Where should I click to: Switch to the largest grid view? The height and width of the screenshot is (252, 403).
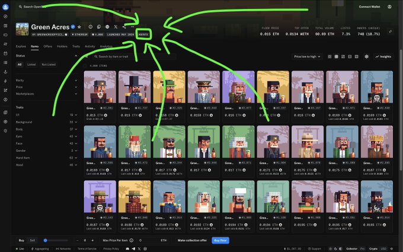point(330,56)
